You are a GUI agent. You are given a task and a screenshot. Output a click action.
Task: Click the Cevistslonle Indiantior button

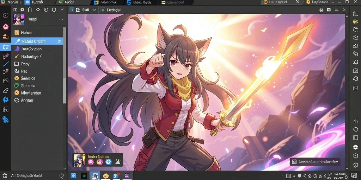(x=315, y=162)
